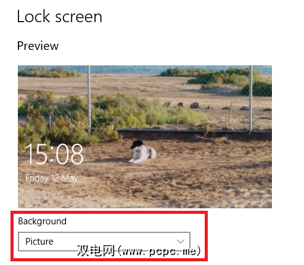Select the word Picture inside the combo box
Viewport: 304px width, 265px height.
click(x=39, y=242)
